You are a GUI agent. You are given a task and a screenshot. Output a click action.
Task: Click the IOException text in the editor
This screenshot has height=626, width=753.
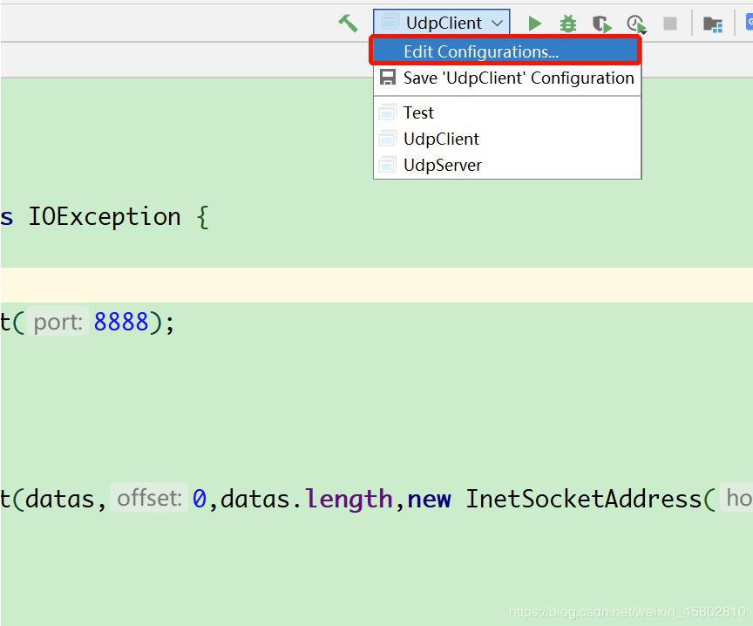(x=105, y=216)
